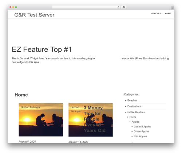Click Herbert Kebinger on the August 5 post
The height and width of the screenshot is (154, 182).
pos(31,107)
